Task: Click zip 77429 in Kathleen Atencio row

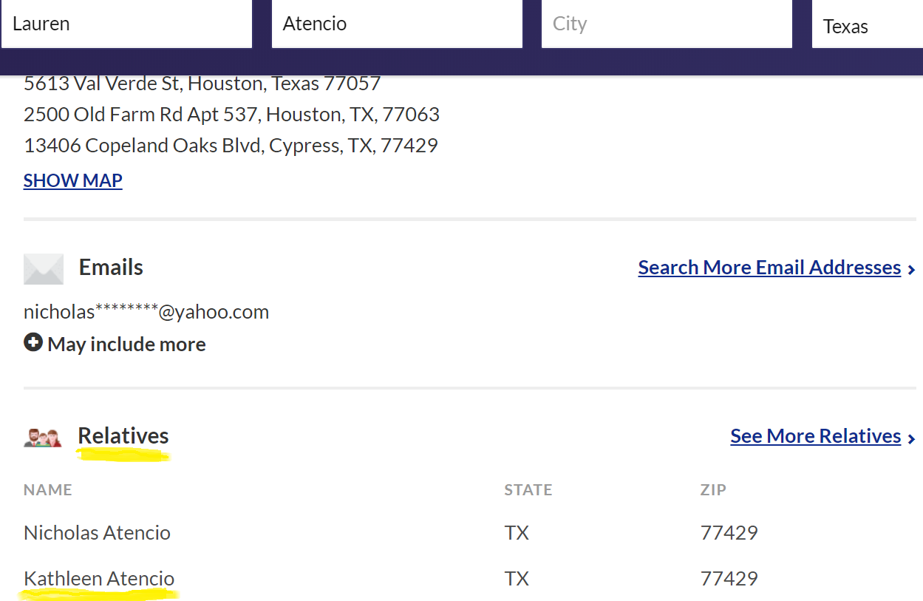Action: click(x=729, y=579)
